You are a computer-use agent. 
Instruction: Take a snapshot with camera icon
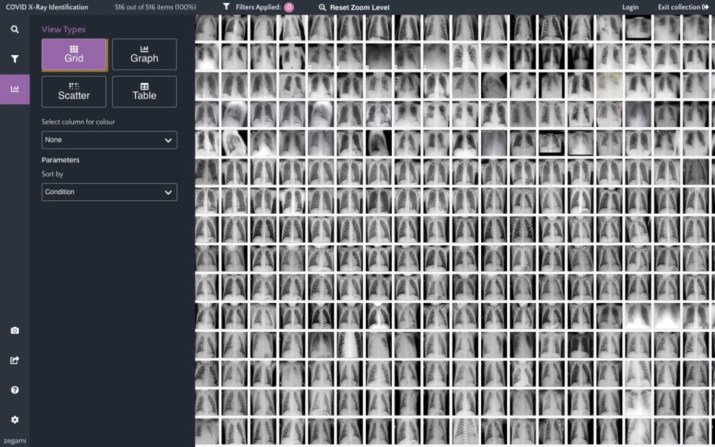(15, 330)
